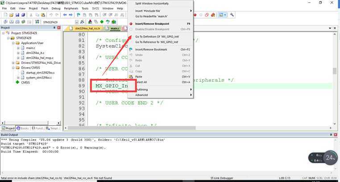Select startup_stm32f429xx.s in project tree

click(40, 73)
